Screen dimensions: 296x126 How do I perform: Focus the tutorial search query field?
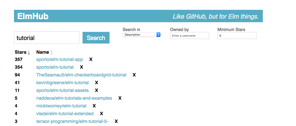pyautogui.click(x=47, y=38)
